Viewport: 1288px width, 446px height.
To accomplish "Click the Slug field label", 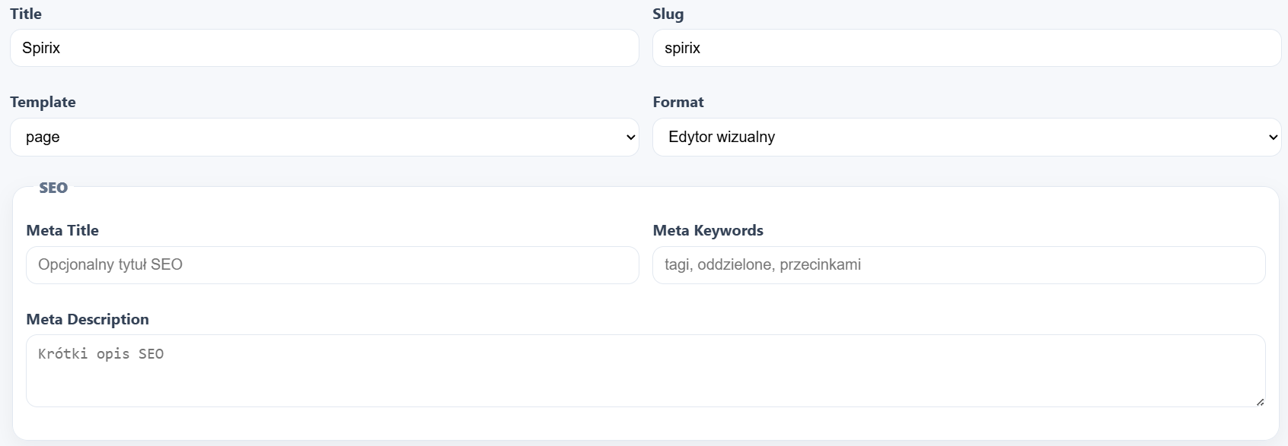I will 668,14.
